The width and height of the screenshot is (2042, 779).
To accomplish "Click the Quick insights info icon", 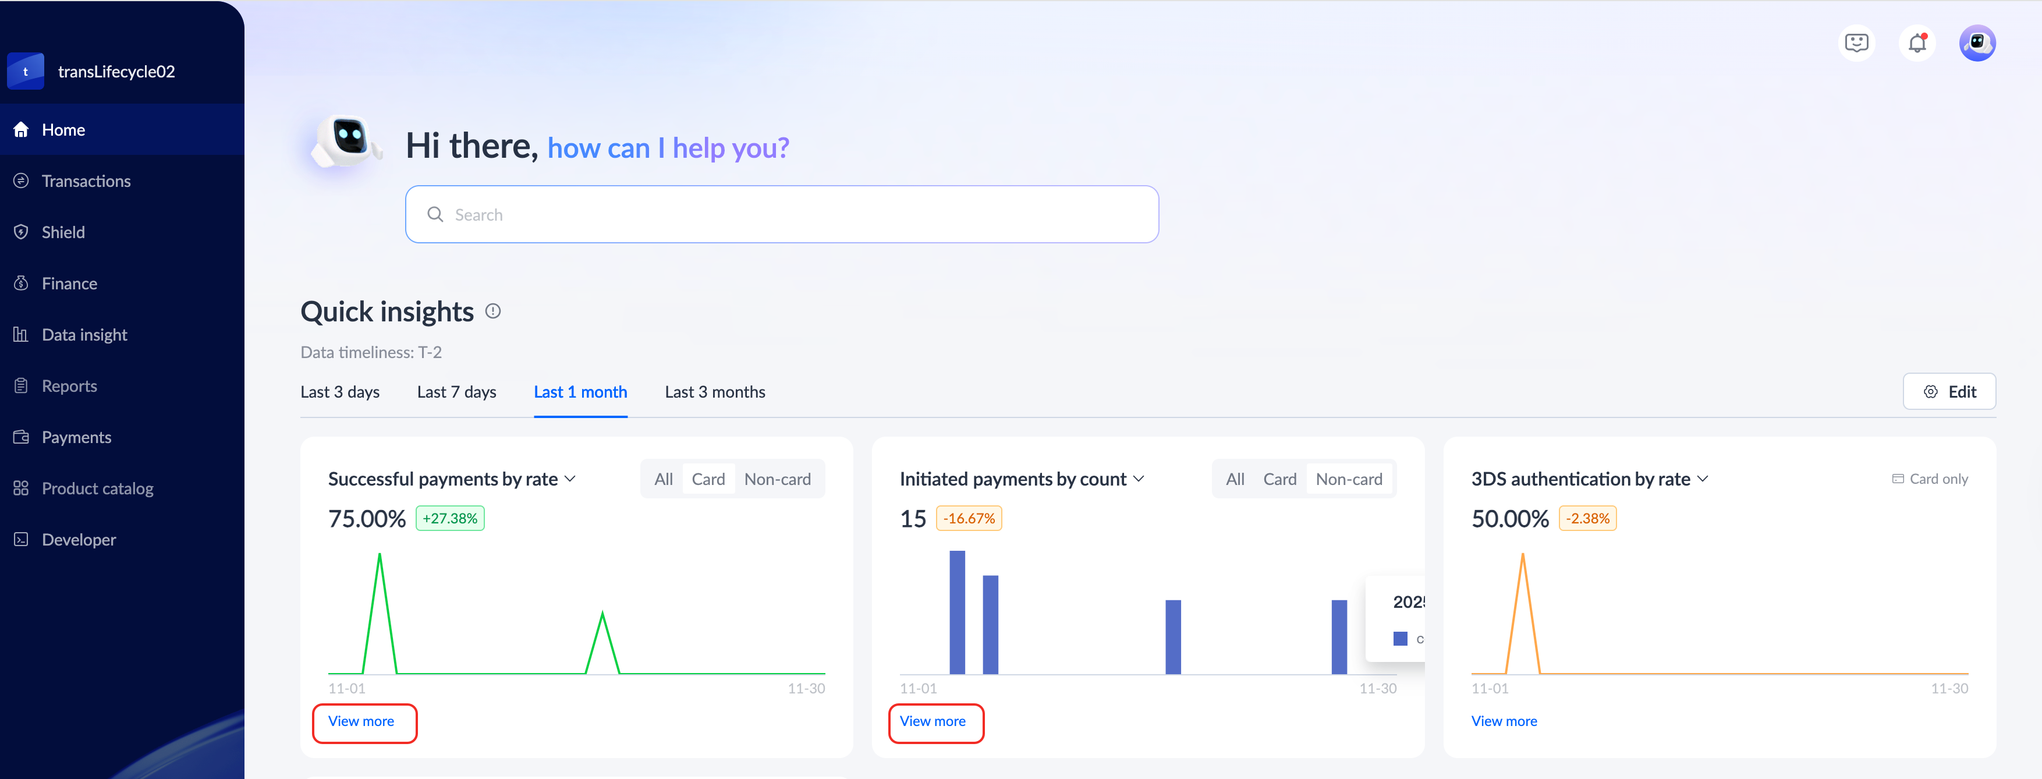I will point(493,311).
